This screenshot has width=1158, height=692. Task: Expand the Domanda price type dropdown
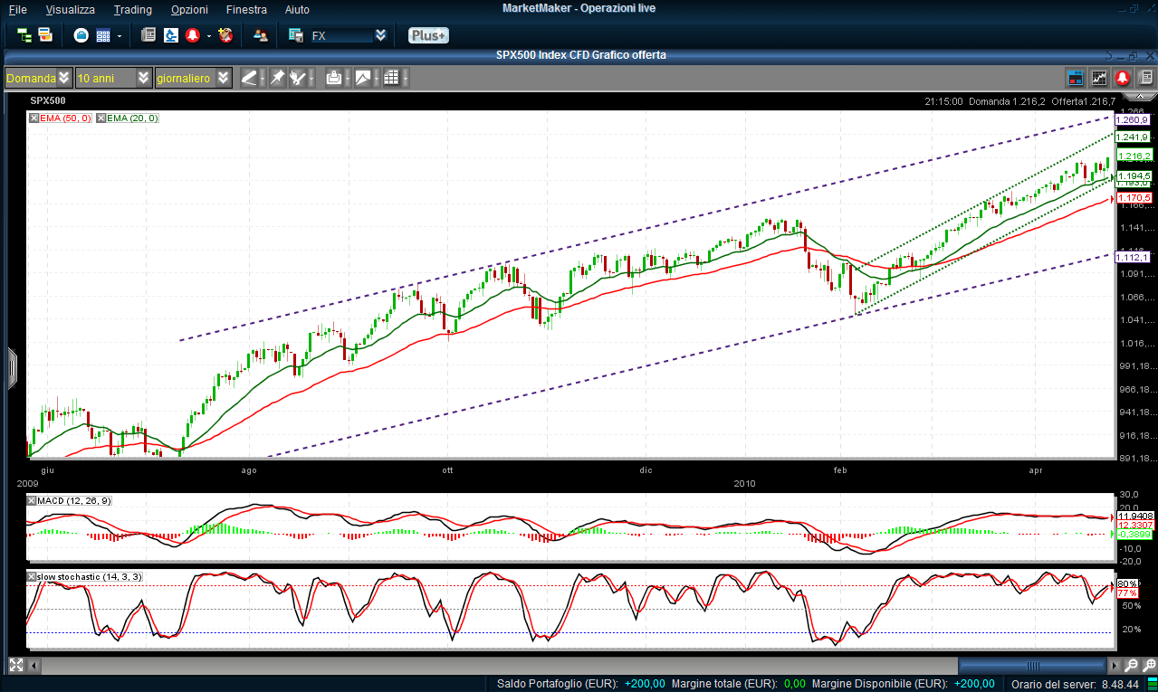click(63, 78)
